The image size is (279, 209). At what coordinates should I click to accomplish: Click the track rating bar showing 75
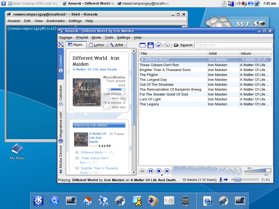point(118,89)
